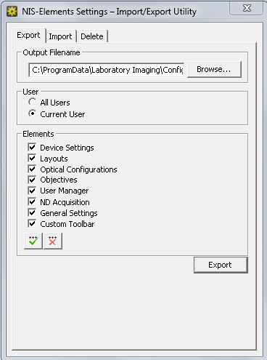Uncheck Optical Configurations
Screen dimensions: 267x360
click(32, 169)
